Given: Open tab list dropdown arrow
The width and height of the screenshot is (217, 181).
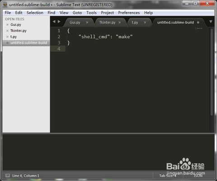Looking at the screenshot, I should 211,22.
